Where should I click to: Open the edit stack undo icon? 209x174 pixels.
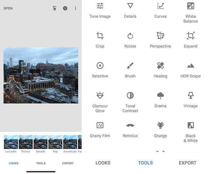pos(55,8)
